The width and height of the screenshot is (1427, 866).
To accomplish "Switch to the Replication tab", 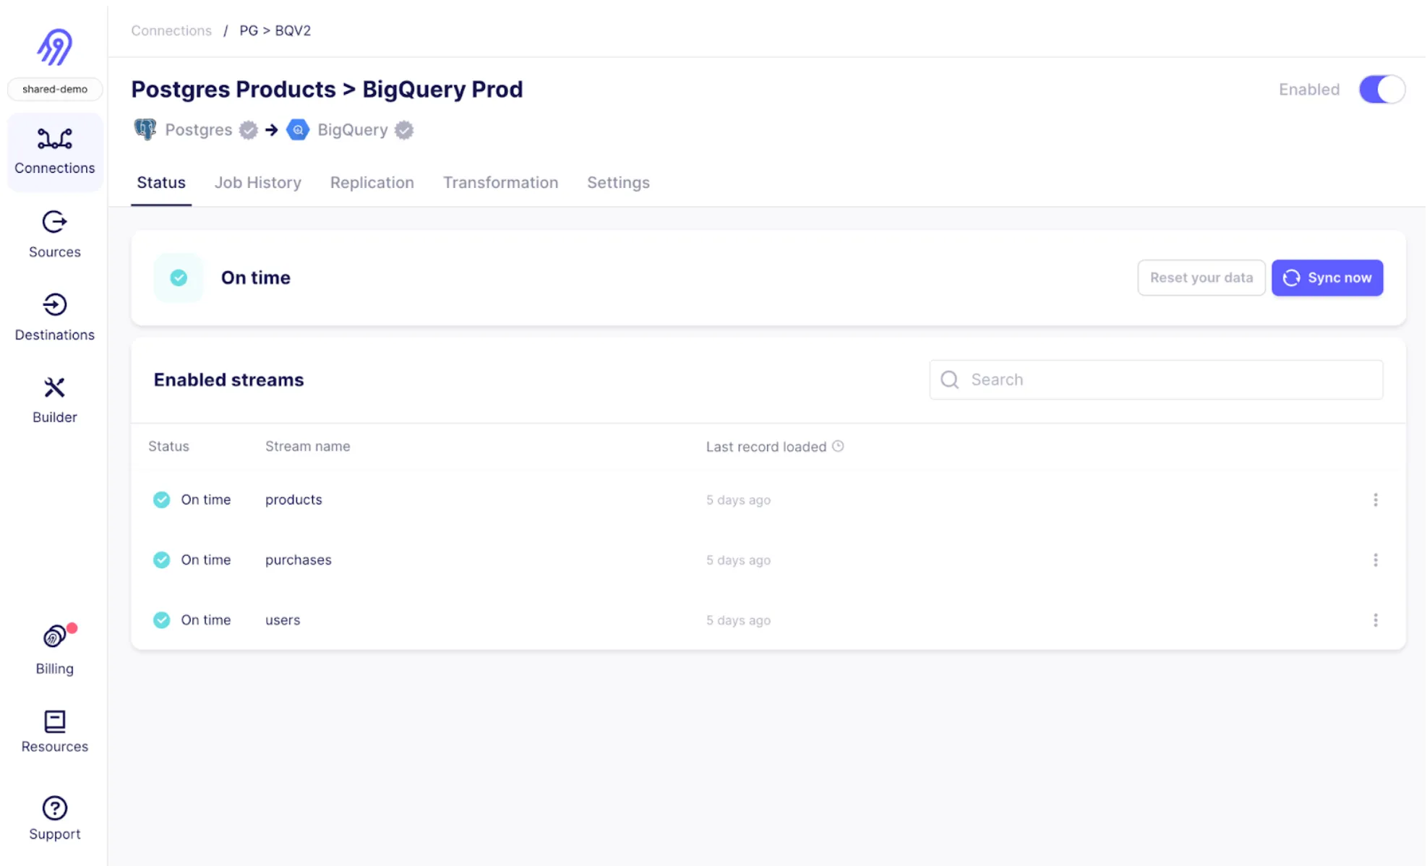I will [372, 182].
